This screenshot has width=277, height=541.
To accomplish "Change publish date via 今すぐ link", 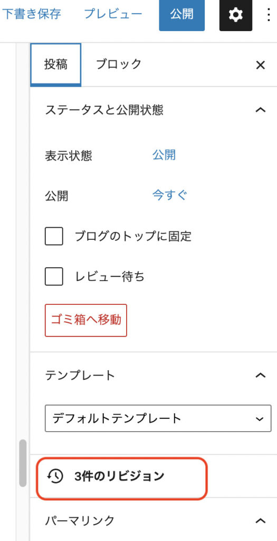I will (x=170, y=195).
